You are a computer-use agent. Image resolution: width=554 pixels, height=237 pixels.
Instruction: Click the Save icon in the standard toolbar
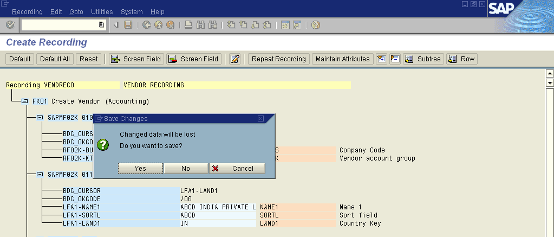(128, 25)
